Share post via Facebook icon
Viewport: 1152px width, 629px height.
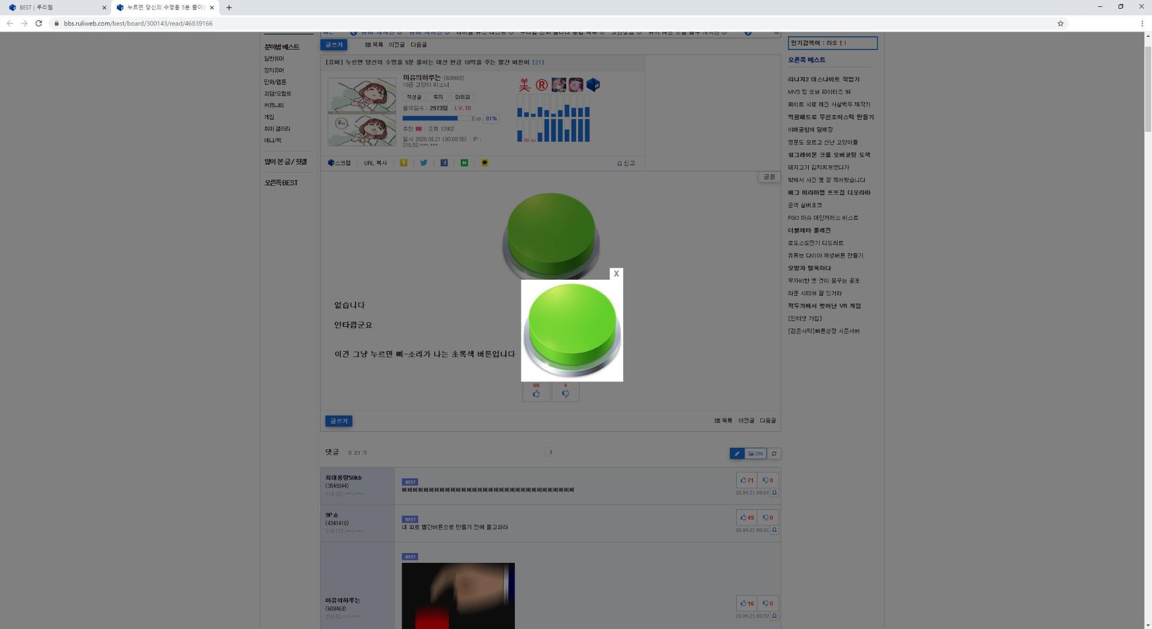coord(444,163)
